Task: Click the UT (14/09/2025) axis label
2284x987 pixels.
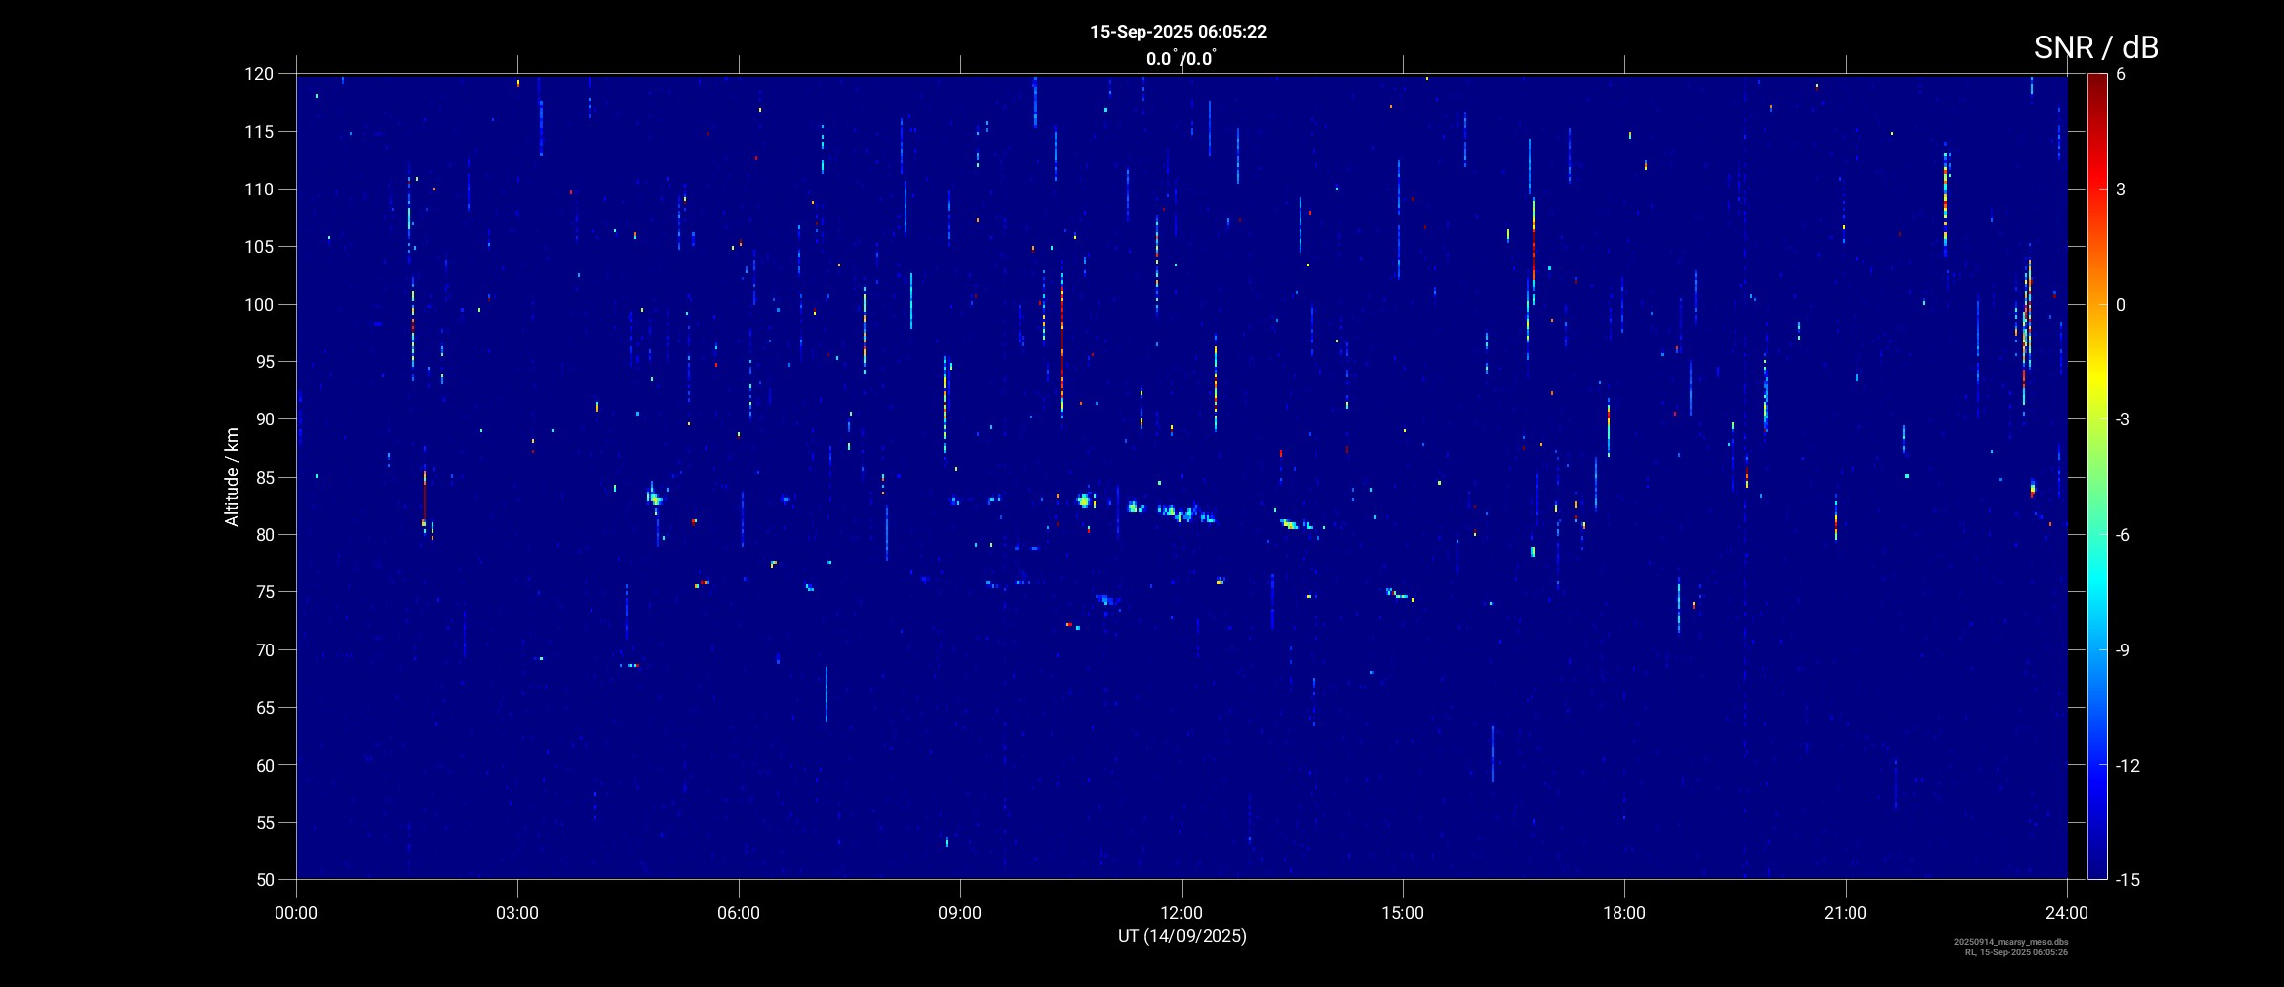Action: 1182,936
